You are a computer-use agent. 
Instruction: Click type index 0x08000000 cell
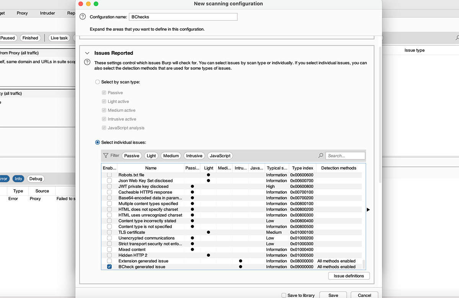point(302,261)
